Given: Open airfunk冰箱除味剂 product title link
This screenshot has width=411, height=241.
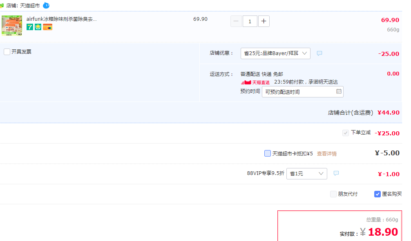Looking at the screenshot, I should 62,19.
